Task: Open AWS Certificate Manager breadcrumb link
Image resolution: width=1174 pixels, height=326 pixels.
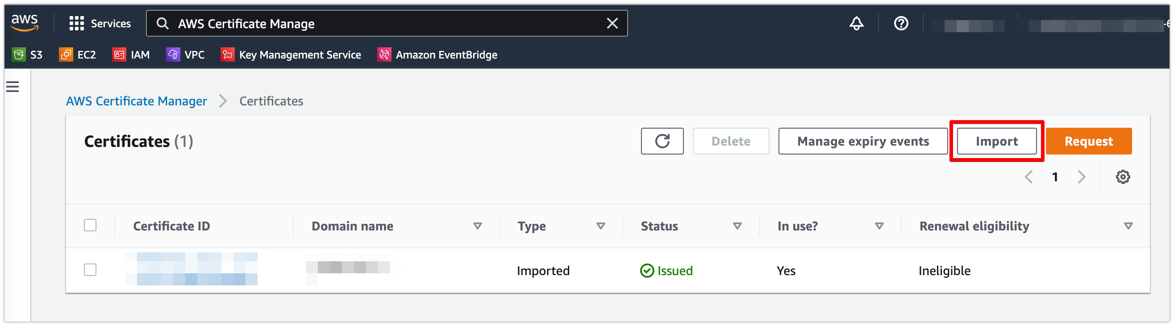Action: tap(136, 101)
